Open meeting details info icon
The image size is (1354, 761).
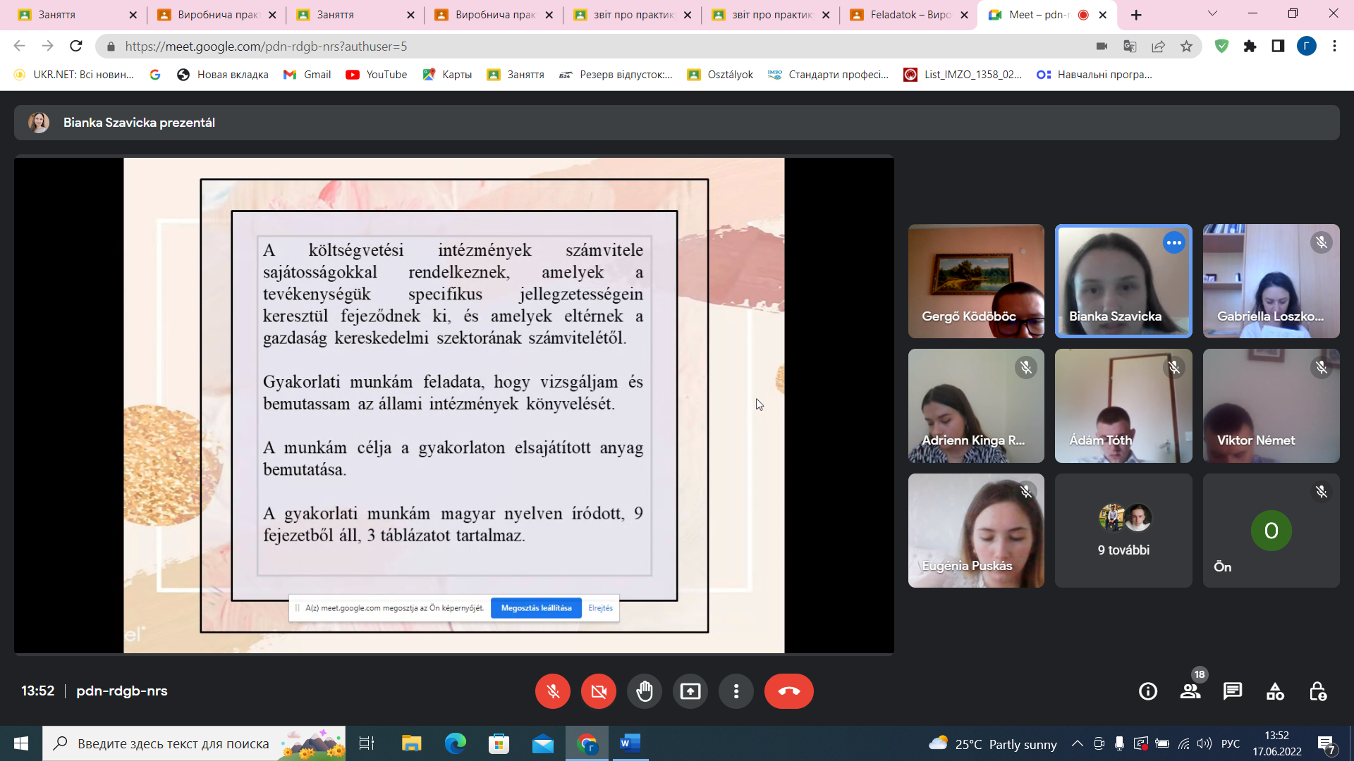tap(1148, 691)
